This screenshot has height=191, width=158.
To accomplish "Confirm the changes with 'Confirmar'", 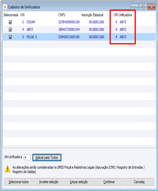I will point(109,182).
